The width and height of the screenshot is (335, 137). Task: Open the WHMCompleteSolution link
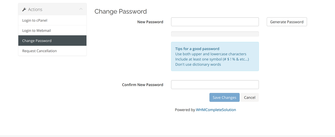[x=216, y=110]
